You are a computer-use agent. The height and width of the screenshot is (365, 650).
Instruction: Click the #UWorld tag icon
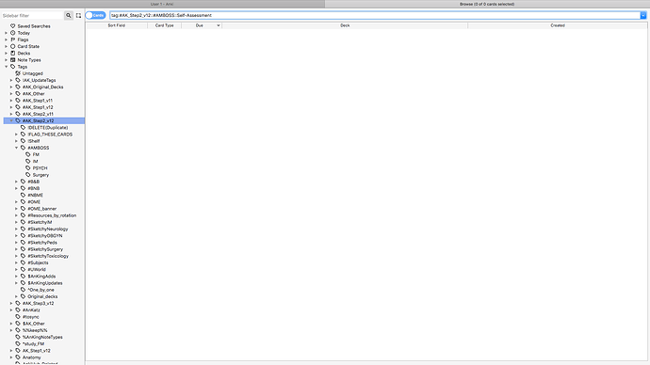pos(24,269)
